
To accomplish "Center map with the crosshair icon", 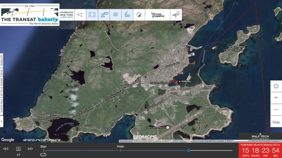I will (276, 86).
